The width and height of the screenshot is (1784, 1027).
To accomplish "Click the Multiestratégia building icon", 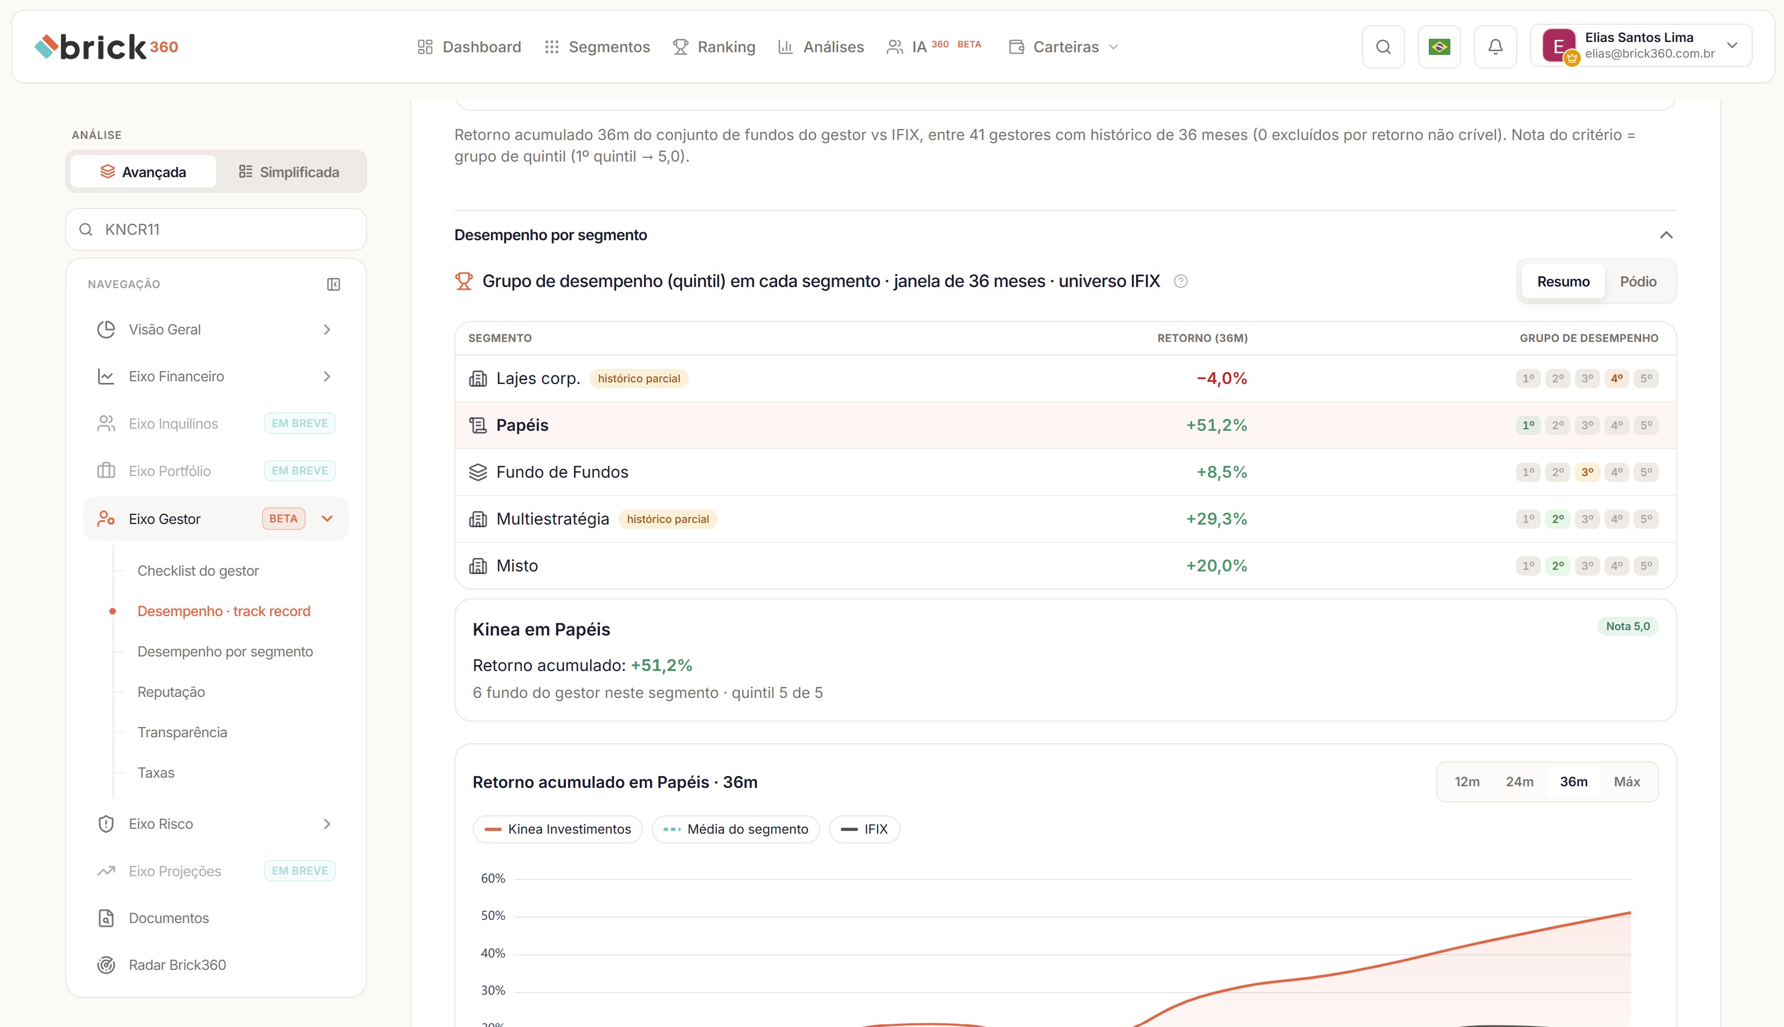I will point(478,519).
